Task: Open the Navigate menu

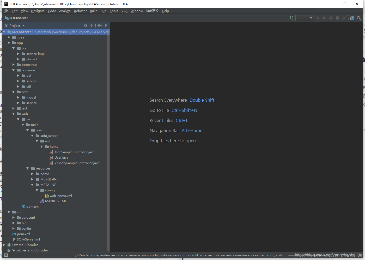Action: 38,11
